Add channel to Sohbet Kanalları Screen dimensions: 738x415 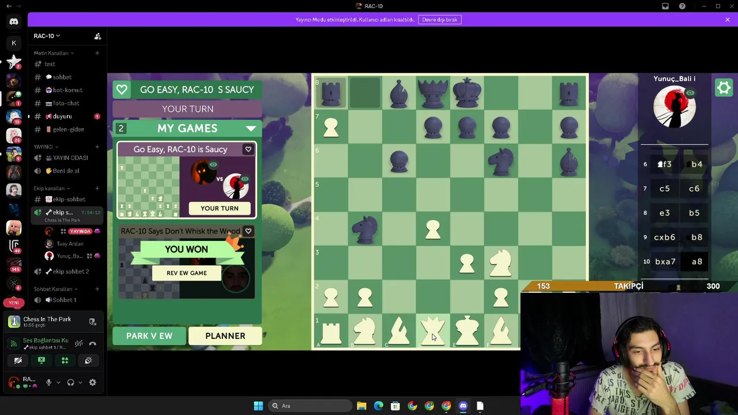coord(97,289)
